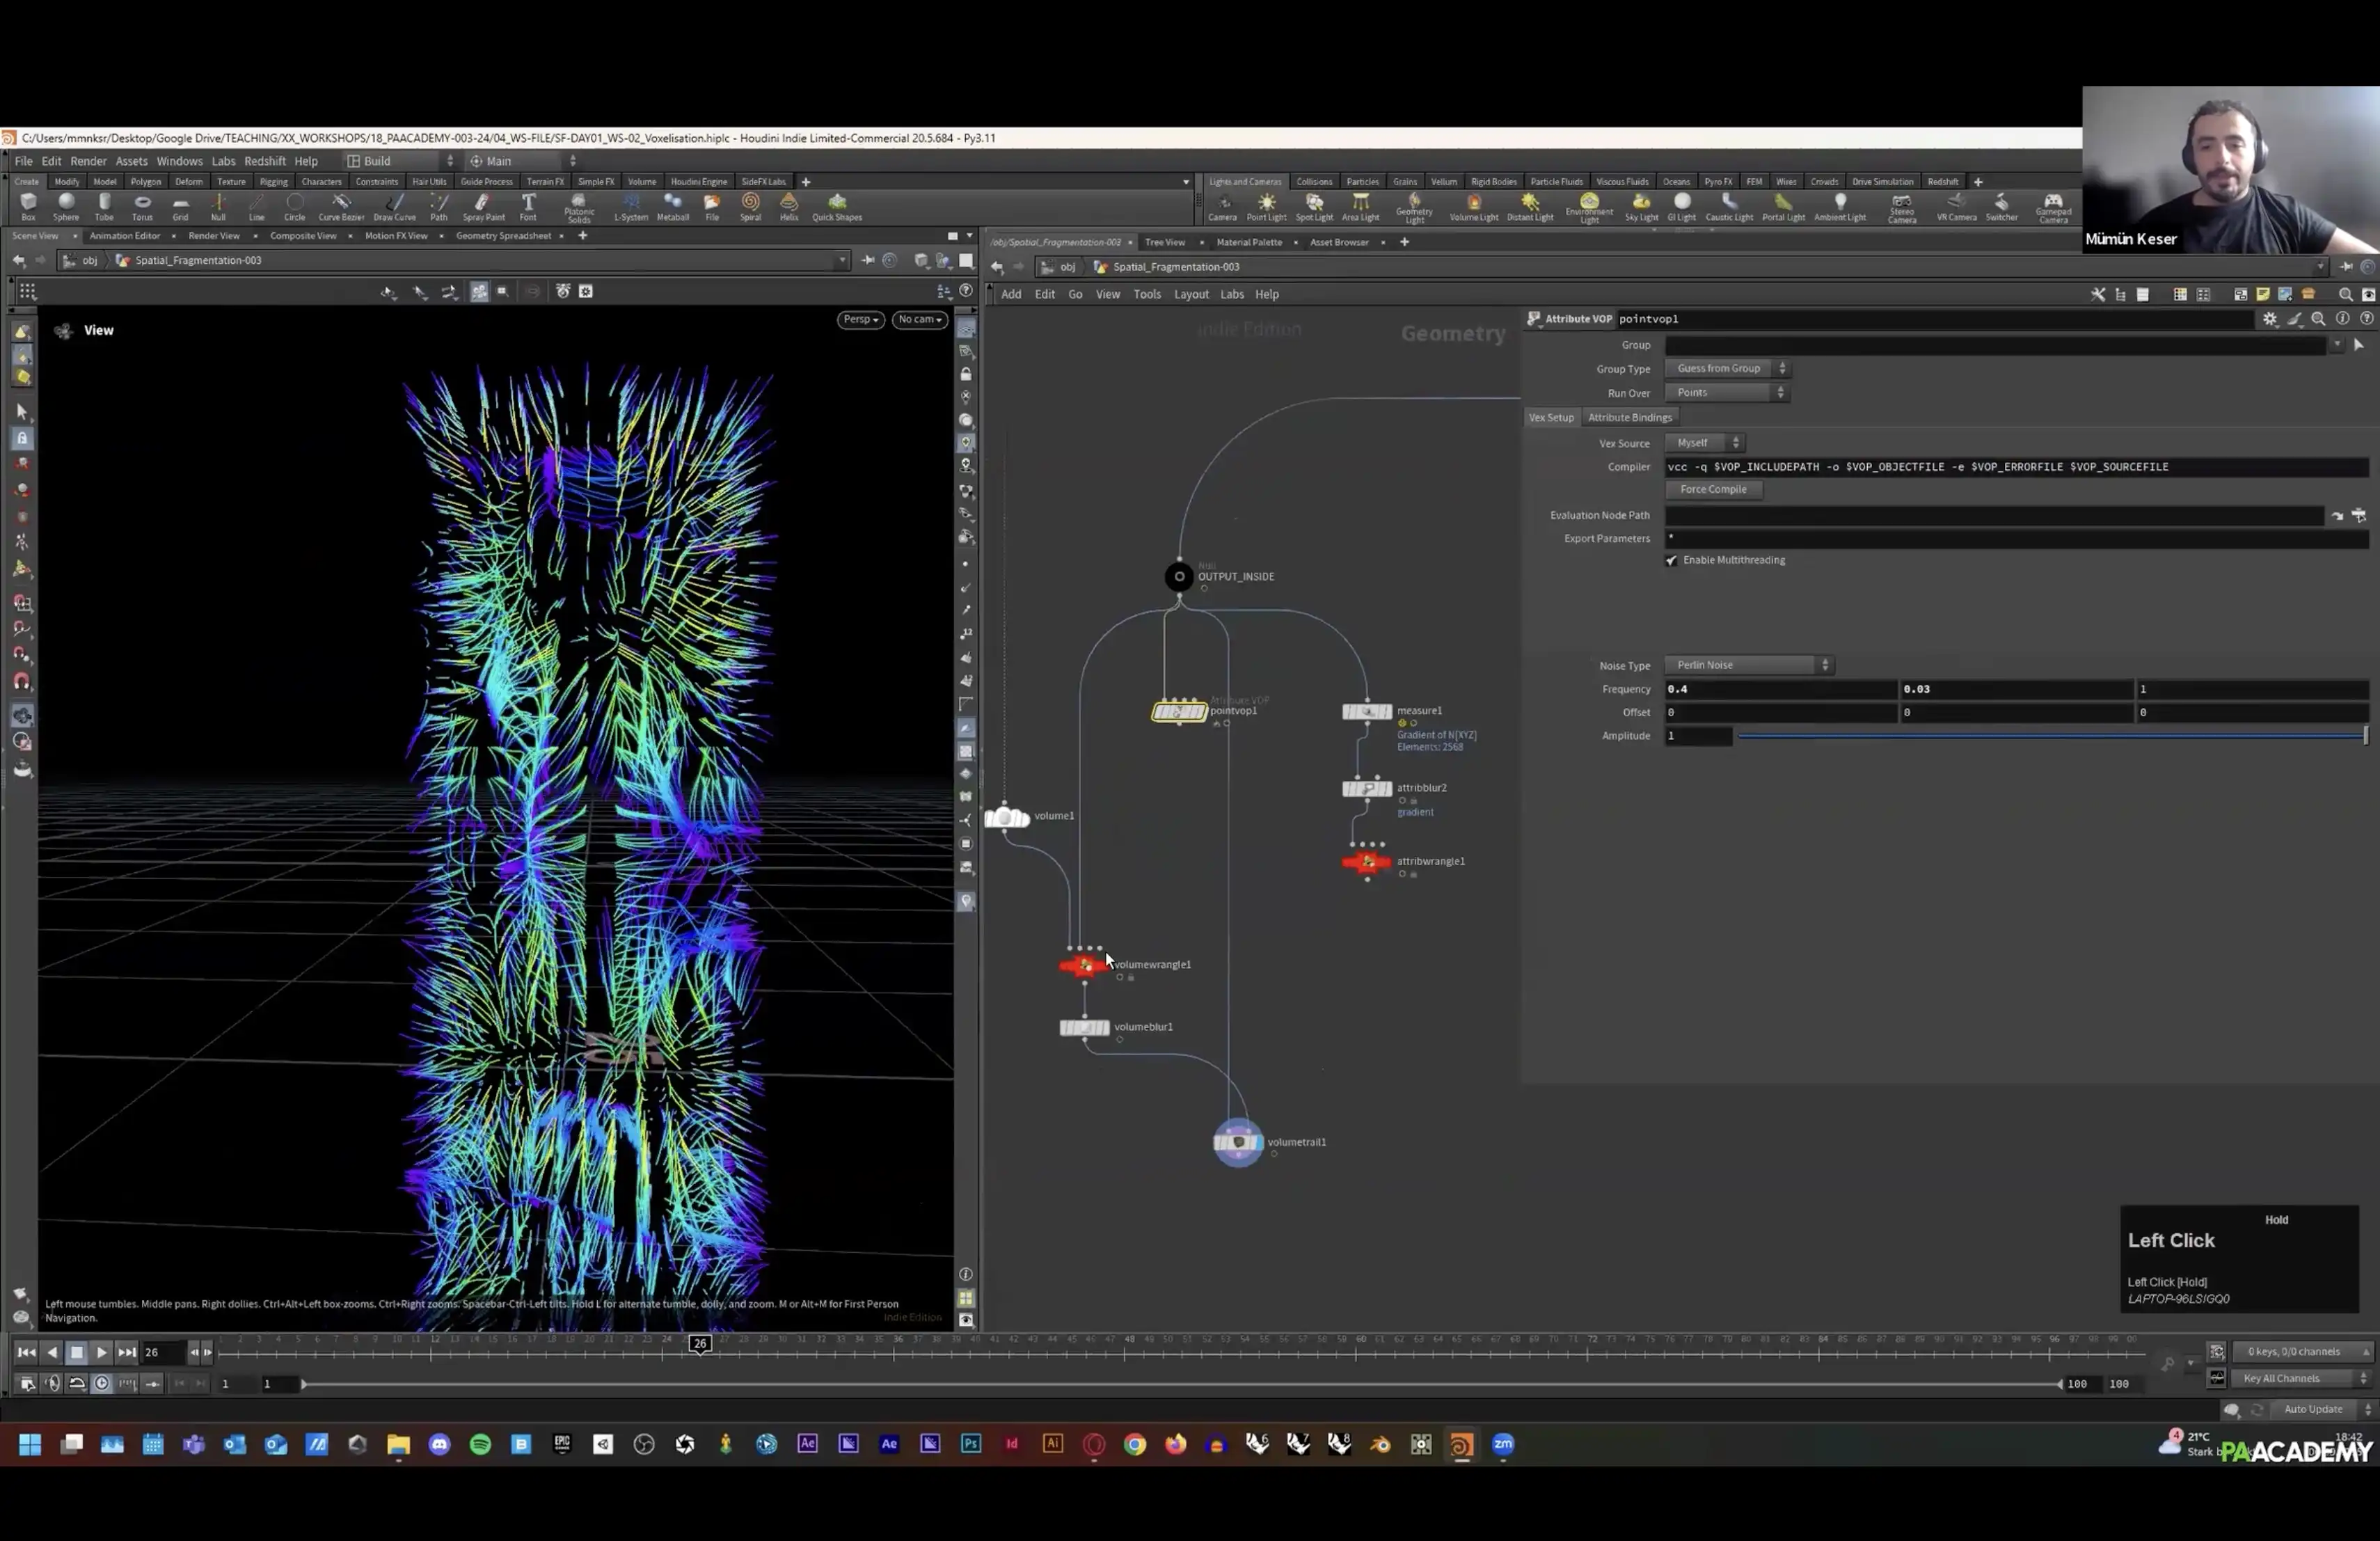The height and width of the screenshot is (1541, 2380).
Task: Select the Quick Shapes shelf tool
Action: click(x=837, y=207)
